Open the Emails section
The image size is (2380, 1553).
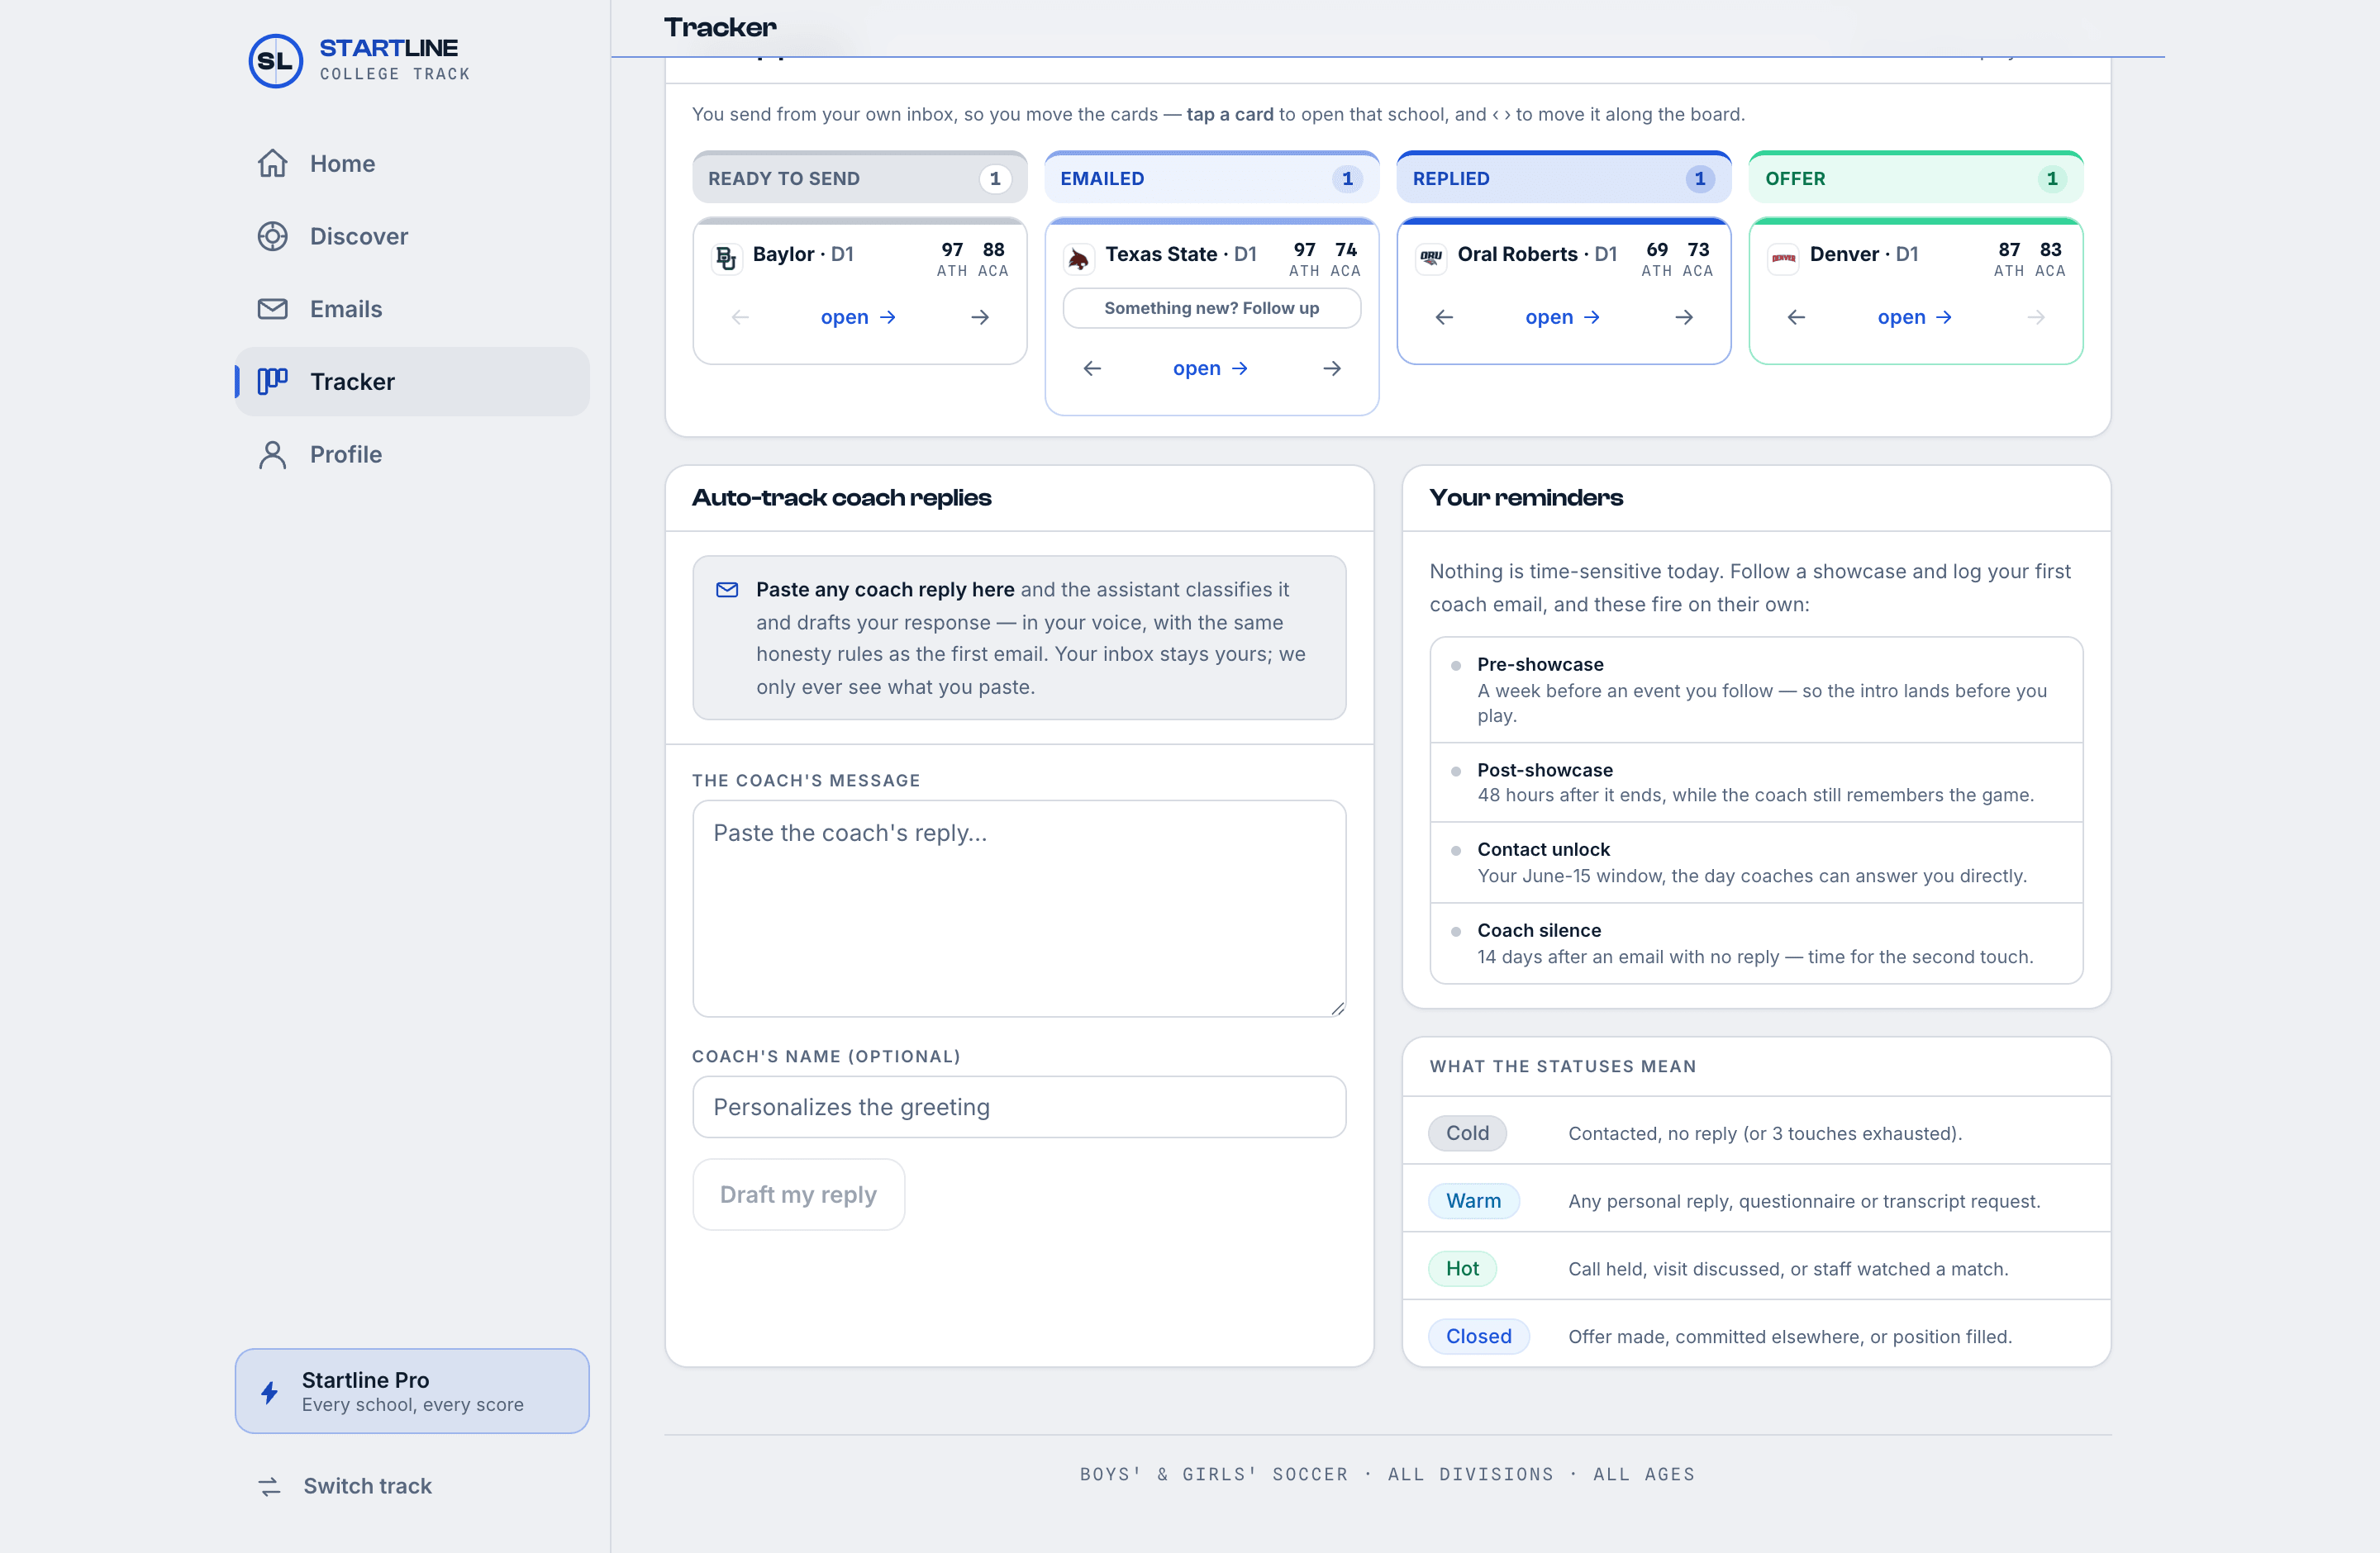point(412,309)
